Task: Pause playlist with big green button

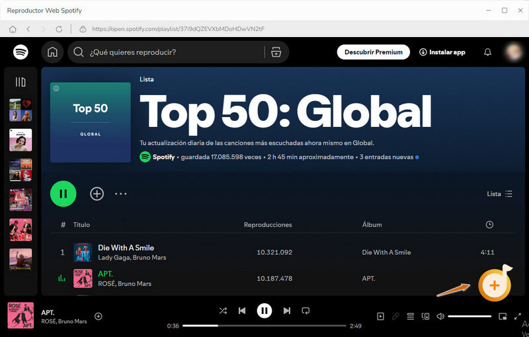Action: tap(63, 194)
